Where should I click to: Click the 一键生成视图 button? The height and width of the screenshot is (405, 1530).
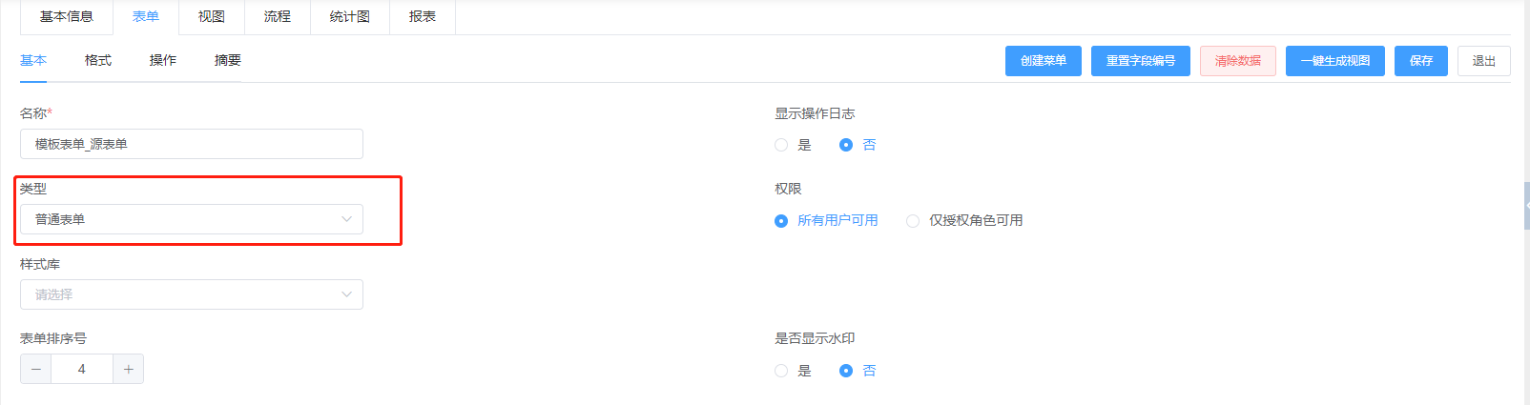[1335, 61]
